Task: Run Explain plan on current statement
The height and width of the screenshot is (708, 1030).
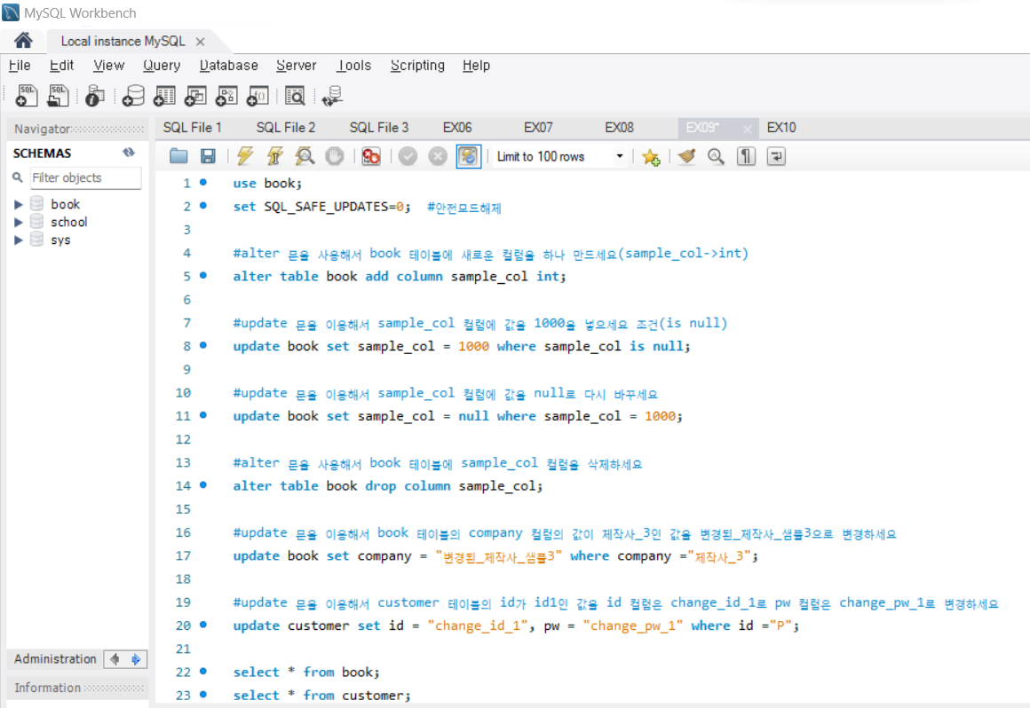Action: [x=305, y=156]
